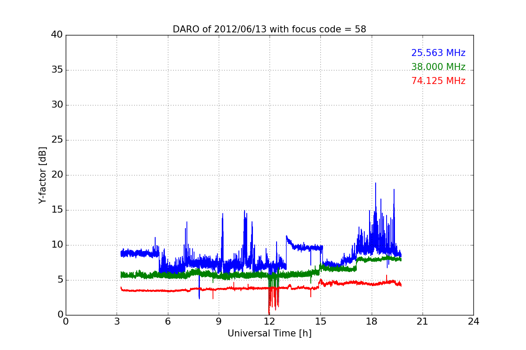Image resolution: width=526 pixels, height=350 pixels.
Task: Click the x-axis tick label 3
Action: click(x=117, y=322)
